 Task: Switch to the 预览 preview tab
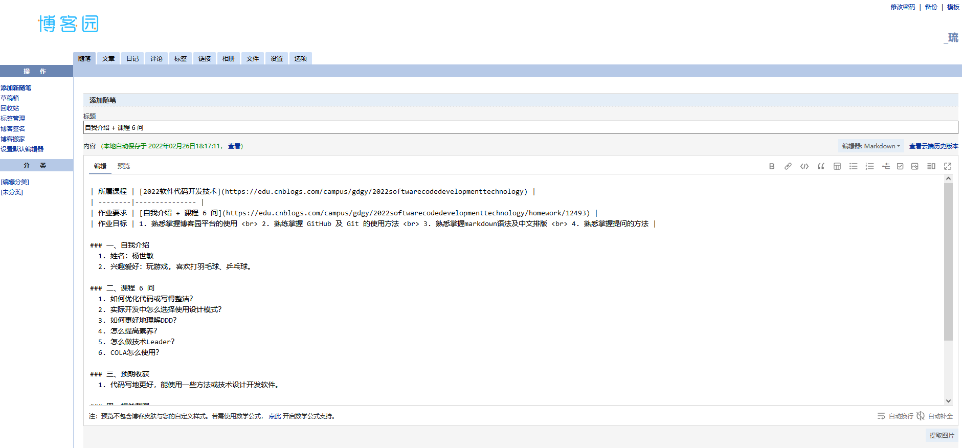point(124,166)
